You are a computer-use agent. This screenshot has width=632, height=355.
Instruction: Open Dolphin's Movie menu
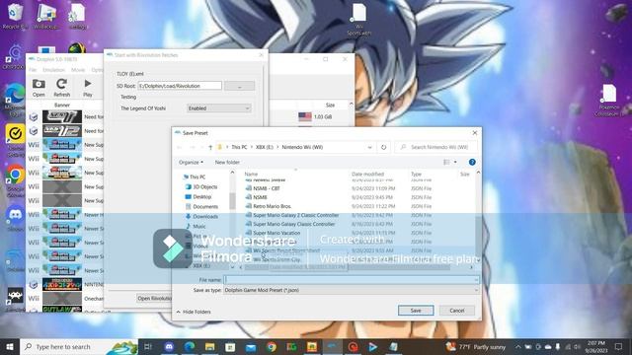click(78, 70)
